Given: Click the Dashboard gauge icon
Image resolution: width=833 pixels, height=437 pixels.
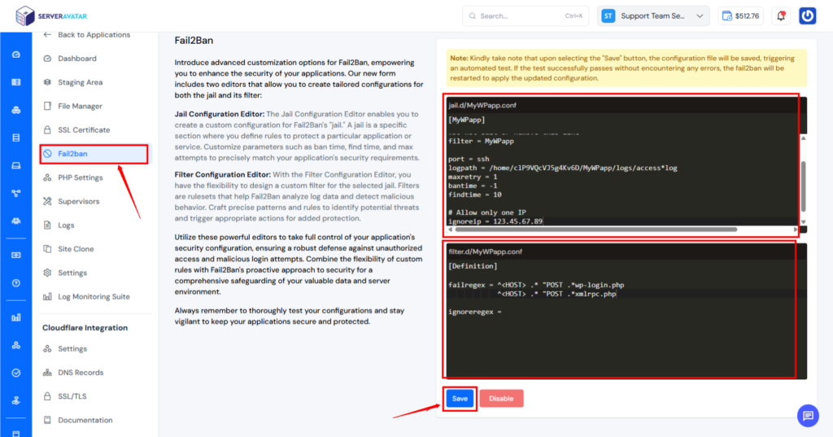Looking at the screenshot, I should coord(47,59).
